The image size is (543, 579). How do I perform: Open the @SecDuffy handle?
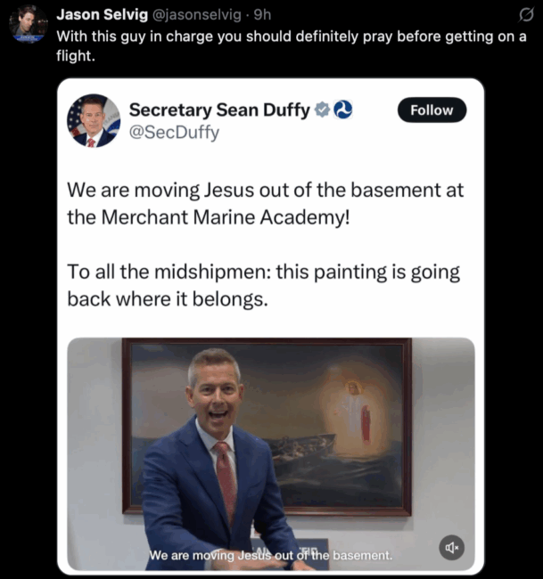pyautogui.click(x=174, y=132)
